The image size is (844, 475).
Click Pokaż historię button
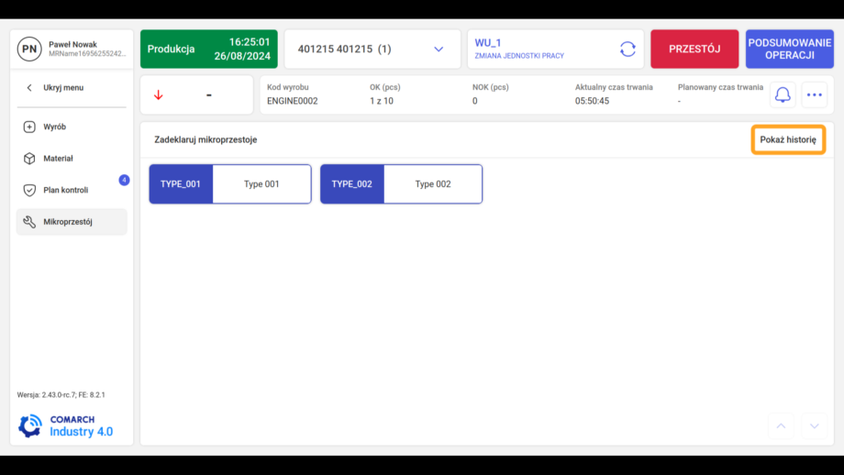coord(788,140)
